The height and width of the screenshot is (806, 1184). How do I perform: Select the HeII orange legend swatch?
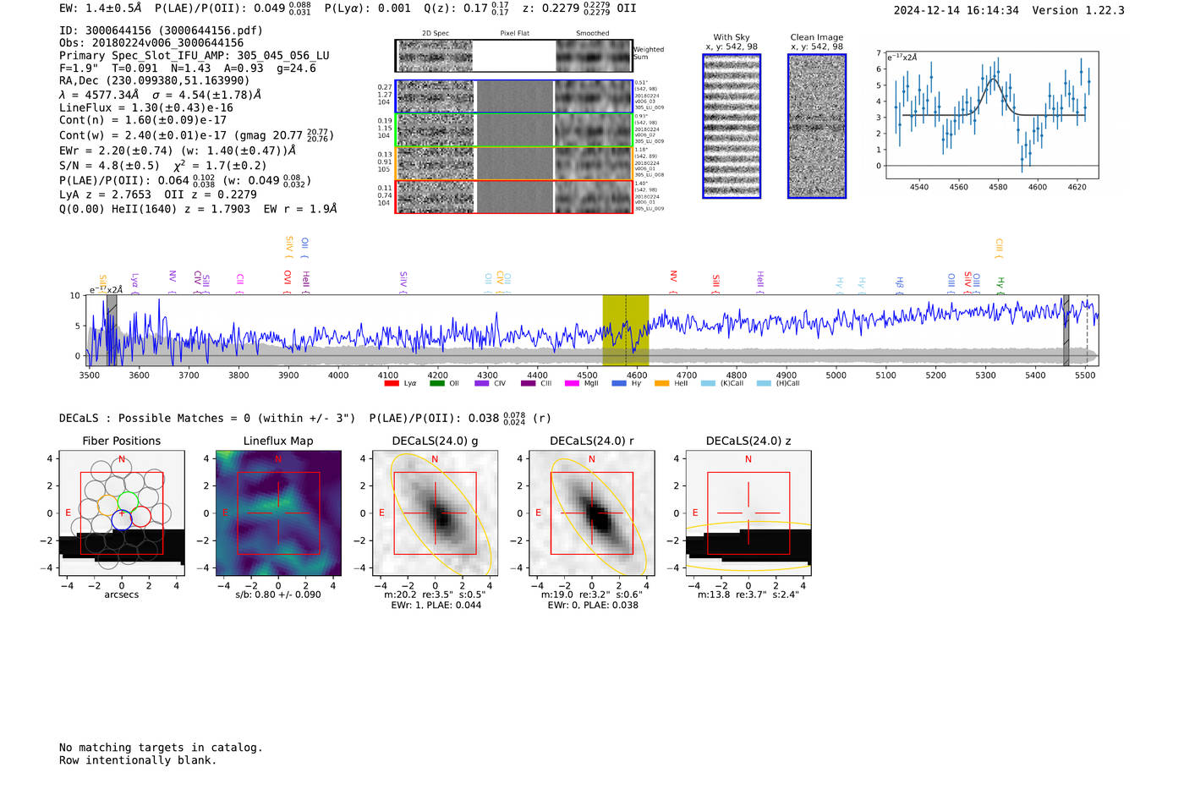(x=661, y=383)
